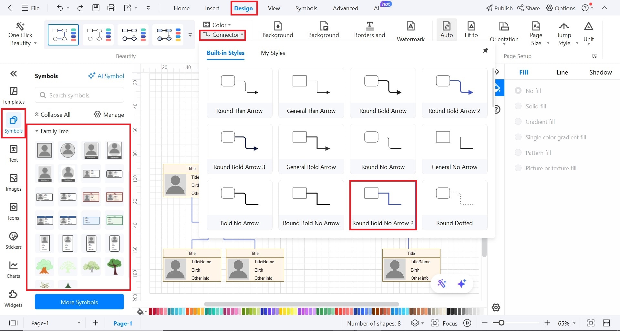Select the Auto size option
The height and width of the screenshot is (331, 620).
(x=447, y=30)
